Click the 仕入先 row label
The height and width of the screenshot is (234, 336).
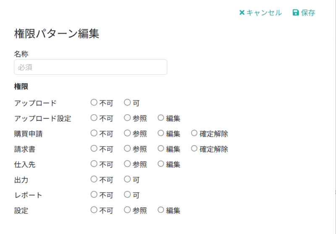[x=25, y=165]
